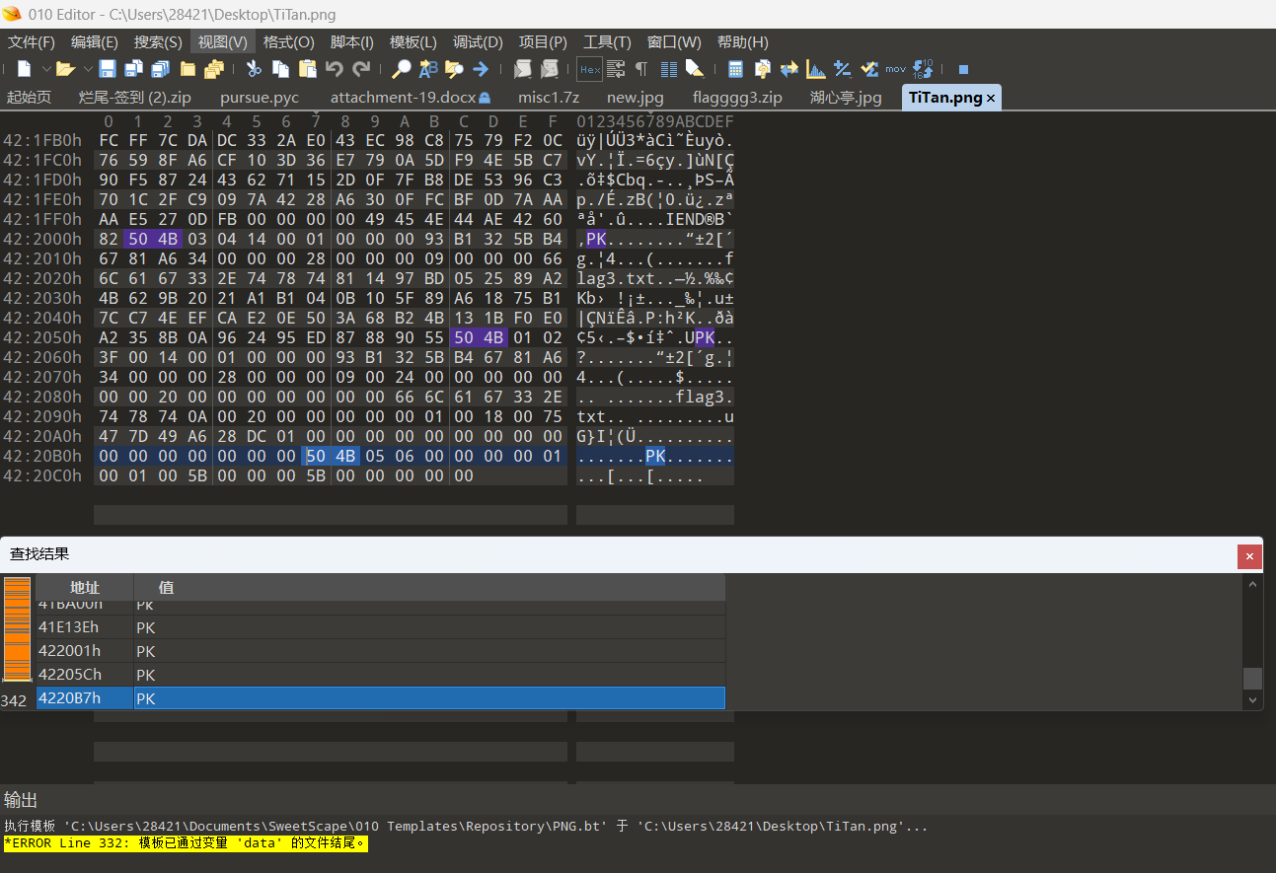Click the blue square stop icon
Screen dimensions: 1276x873
click(963, 69)
